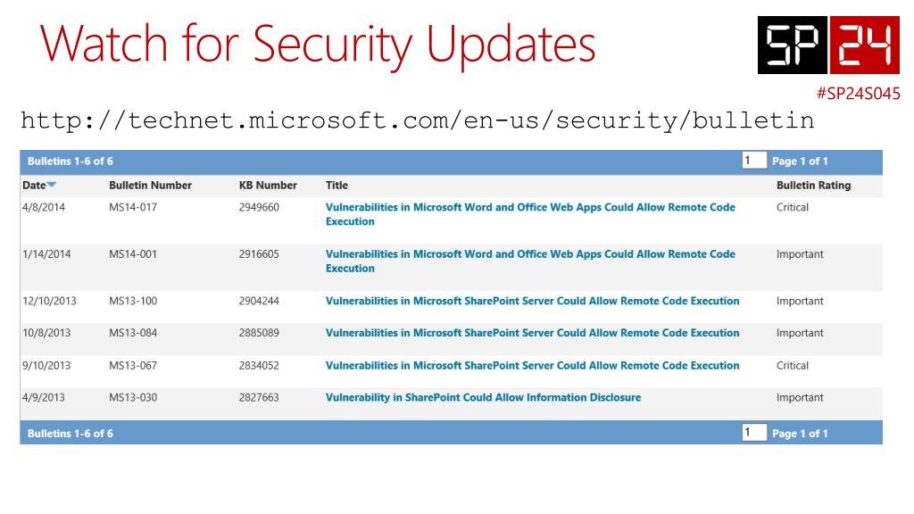This screenshot has height=514, width=914.
Task: Click the technet security bulletin URL text
Action: [418, 120]
